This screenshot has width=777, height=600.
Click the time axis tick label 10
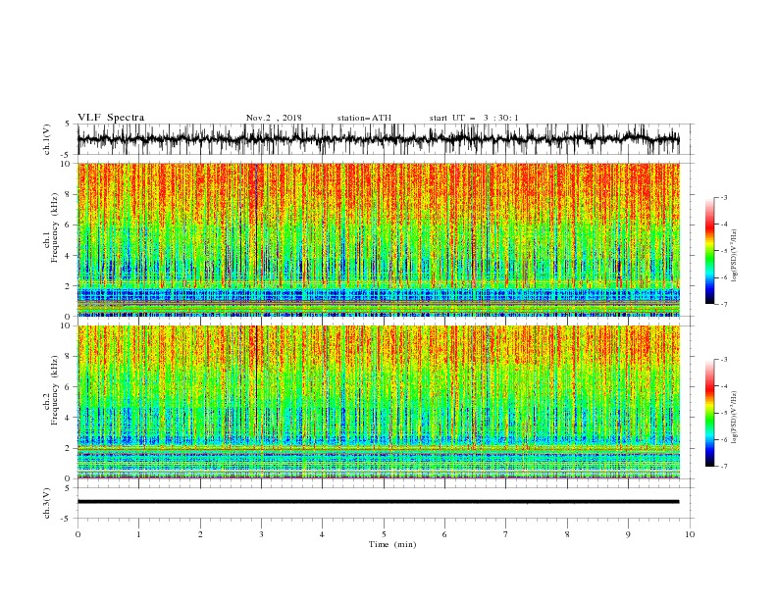pyautogui.click(x=690, y=534)
